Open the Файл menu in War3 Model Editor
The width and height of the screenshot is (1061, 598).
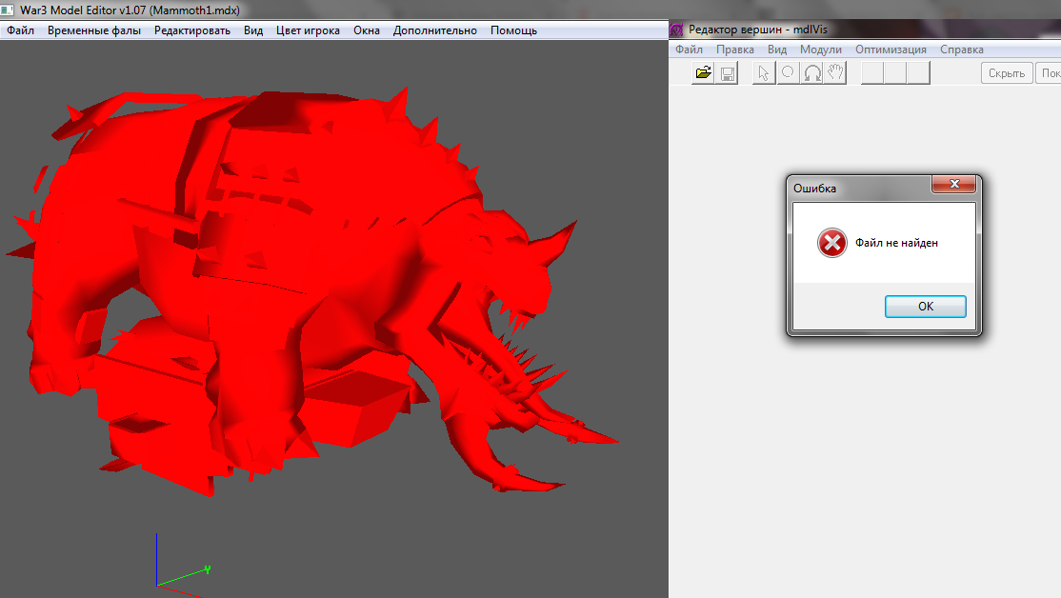point(20,30)
